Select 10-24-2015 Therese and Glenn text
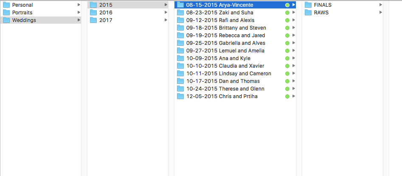Viewport: 402px width, 176px height. pos(225,89)
